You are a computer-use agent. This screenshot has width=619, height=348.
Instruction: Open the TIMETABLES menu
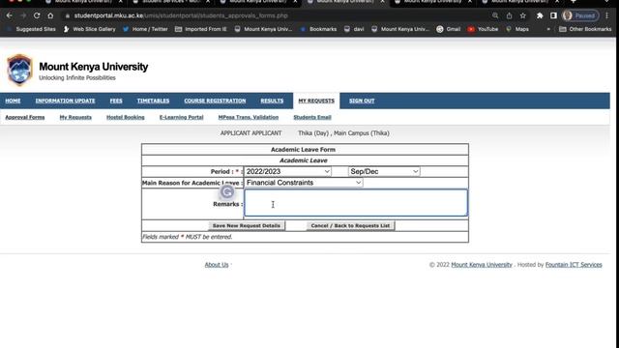pyautogui.click(x=153, y=101)
